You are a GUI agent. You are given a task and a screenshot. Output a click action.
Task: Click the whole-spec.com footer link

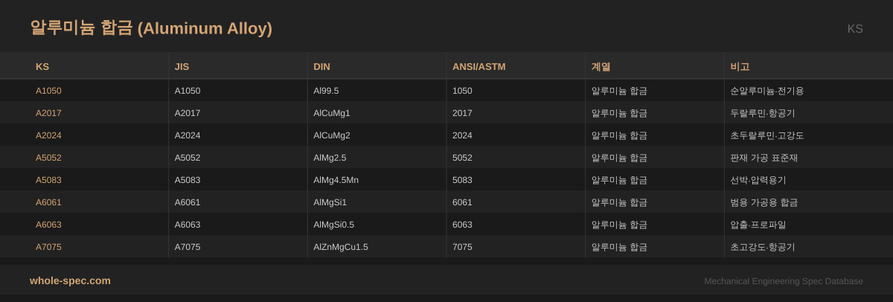pos(70,280)
